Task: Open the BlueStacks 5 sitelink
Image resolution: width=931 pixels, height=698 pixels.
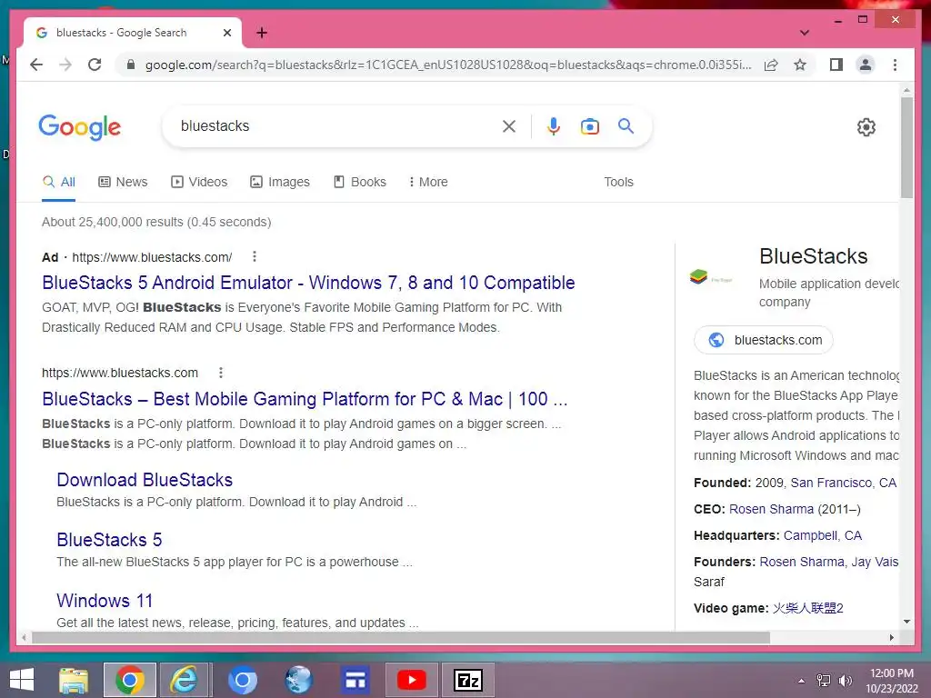Action: pyautogui.click(x=109, y=540)
